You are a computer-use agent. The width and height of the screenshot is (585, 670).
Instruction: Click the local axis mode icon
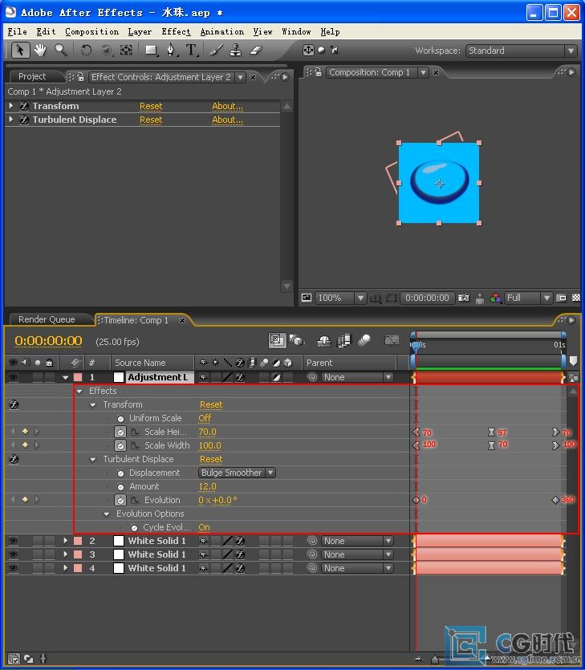tap(308, 50)
